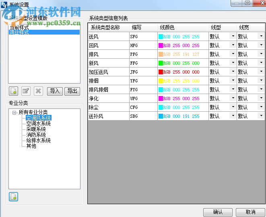This screenshot has height=217, width=266.
Task: Open the 线宽 dropdown for 送风
Action: click(x=261, y=36)
